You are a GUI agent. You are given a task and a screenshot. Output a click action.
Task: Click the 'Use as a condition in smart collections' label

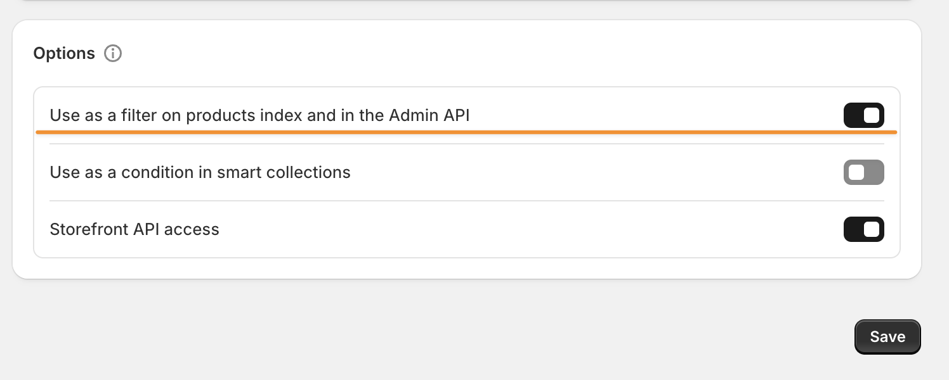200,172
